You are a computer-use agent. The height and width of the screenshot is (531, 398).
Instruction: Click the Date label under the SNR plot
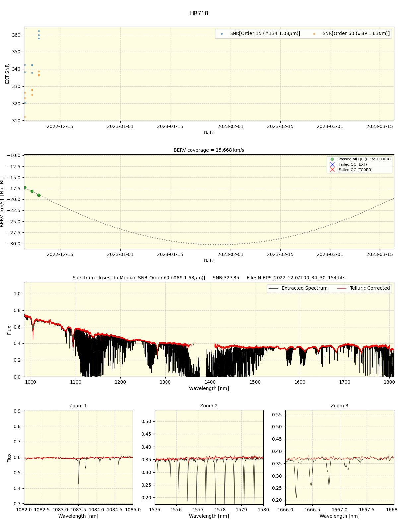pos(209,133)
